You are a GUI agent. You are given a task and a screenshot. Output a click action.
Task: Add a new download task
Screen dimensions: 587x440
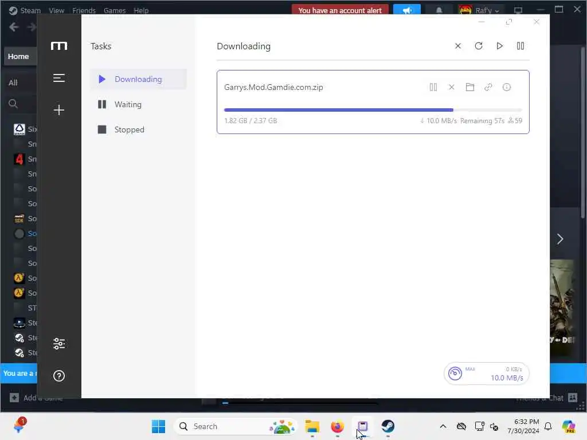click(59, 110)
